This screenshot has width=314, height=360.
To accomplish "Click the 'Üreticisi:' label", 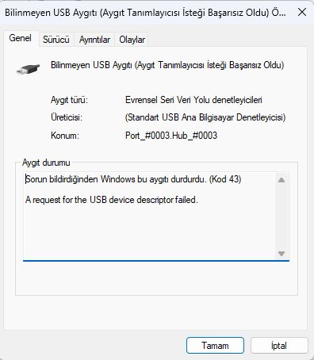I will [x=67, y=117].
